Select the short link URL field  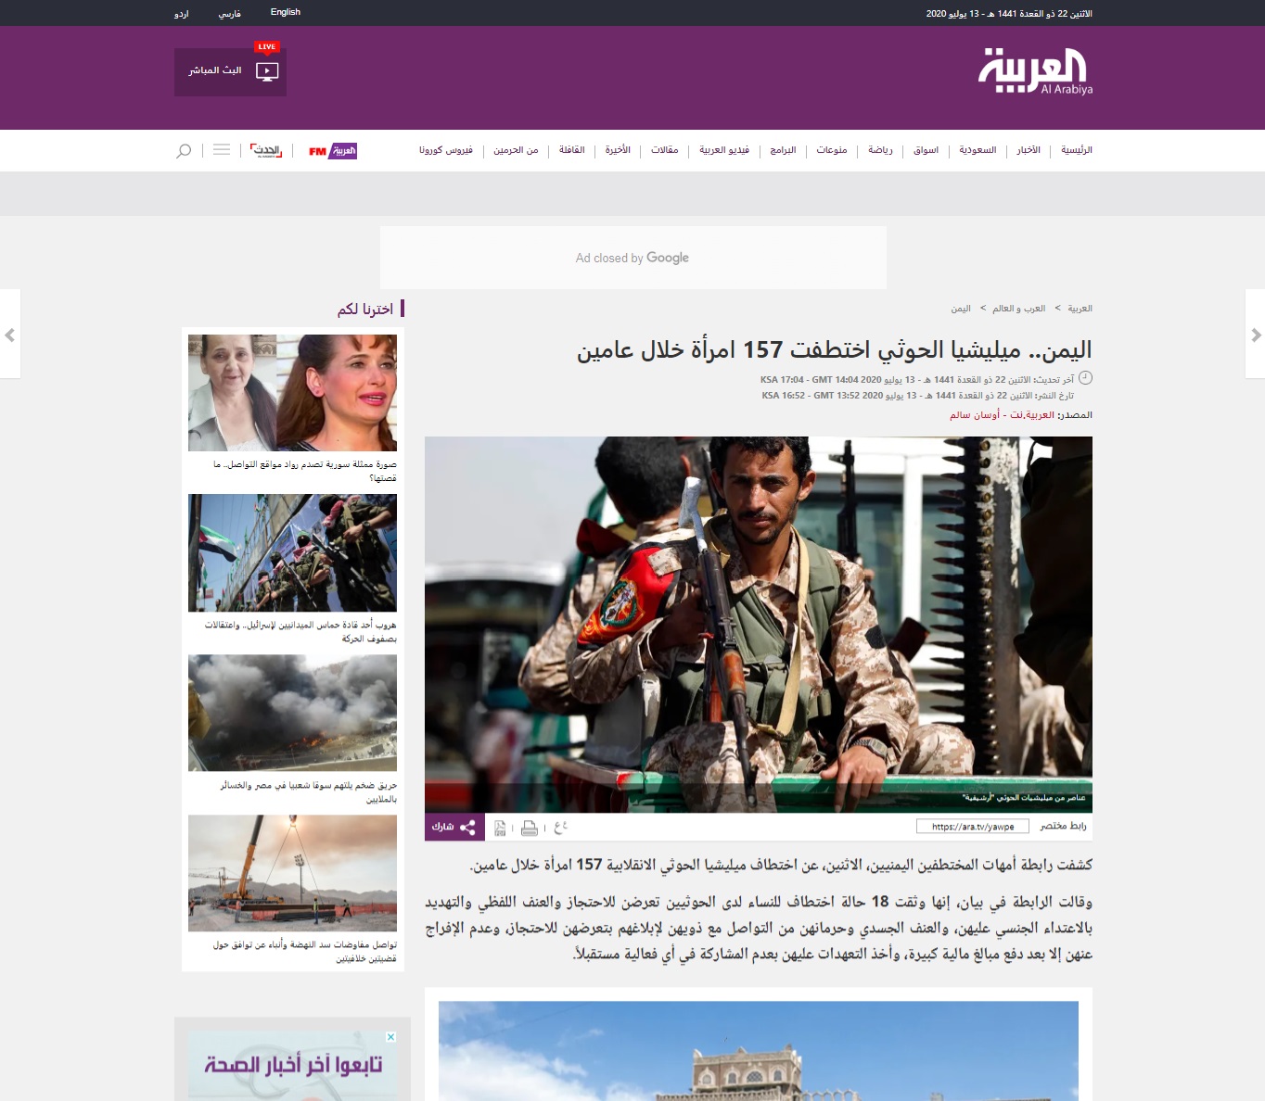pos(973,827)
